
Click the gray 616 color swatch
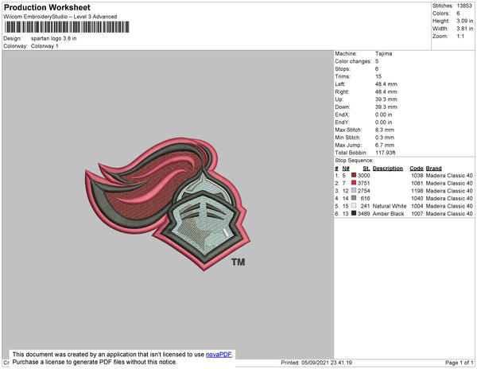[354, 198]
